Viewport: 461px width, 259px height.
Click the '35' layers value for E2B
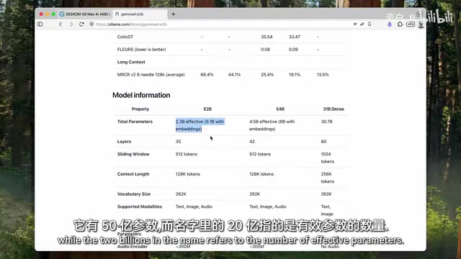pos(178,142)
